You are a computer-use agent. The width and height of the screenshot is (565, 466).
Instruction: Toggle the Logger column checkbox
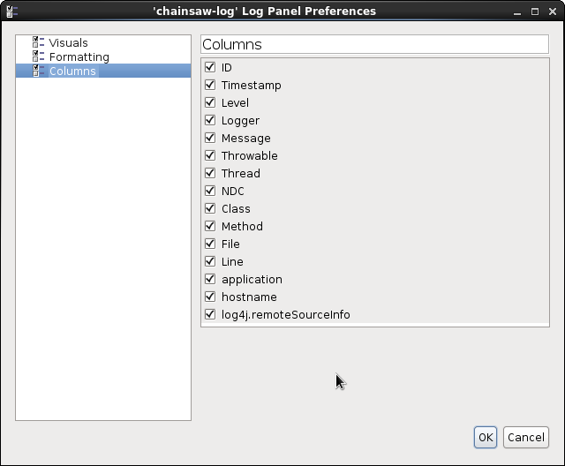(210, 120)
